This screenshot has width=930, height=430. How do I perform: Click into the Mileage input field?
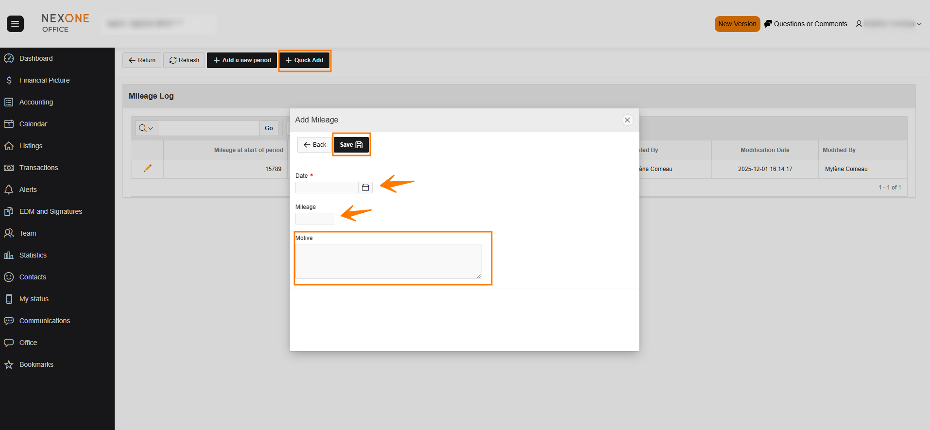pos(315,219)
